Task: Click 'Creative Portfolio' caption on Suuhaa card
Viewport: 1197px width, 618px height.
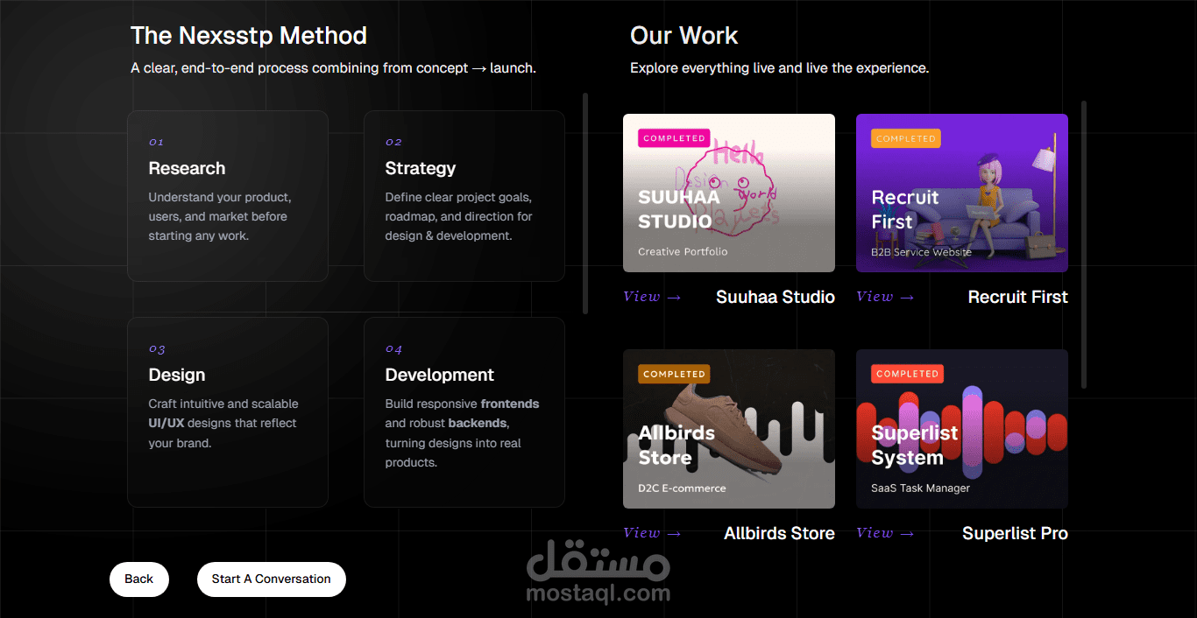Action: 683,252
